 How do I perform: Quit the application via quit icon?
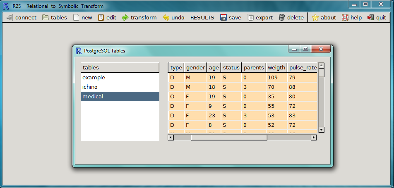coord(370,18)
